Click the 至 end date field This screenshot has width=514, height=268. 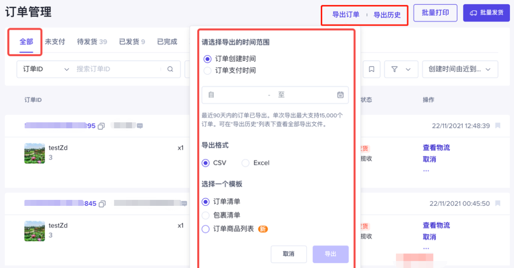pos(305,95)
